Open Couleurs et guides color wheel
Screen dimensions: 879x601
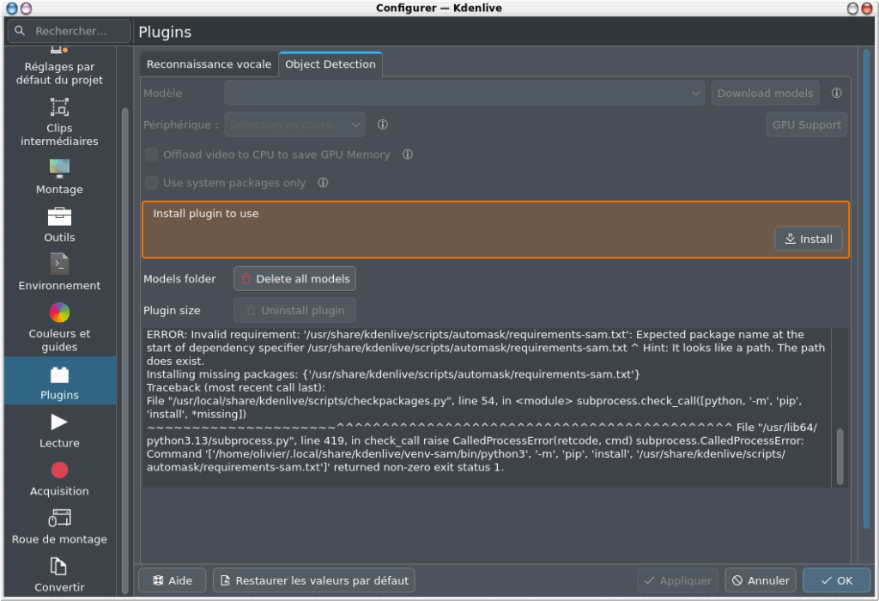[x=59, y=312]
